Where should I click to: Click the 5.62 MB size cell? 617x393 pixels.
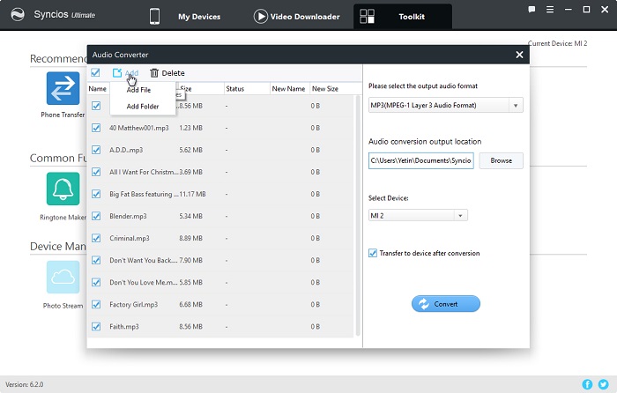pos(191,151)
